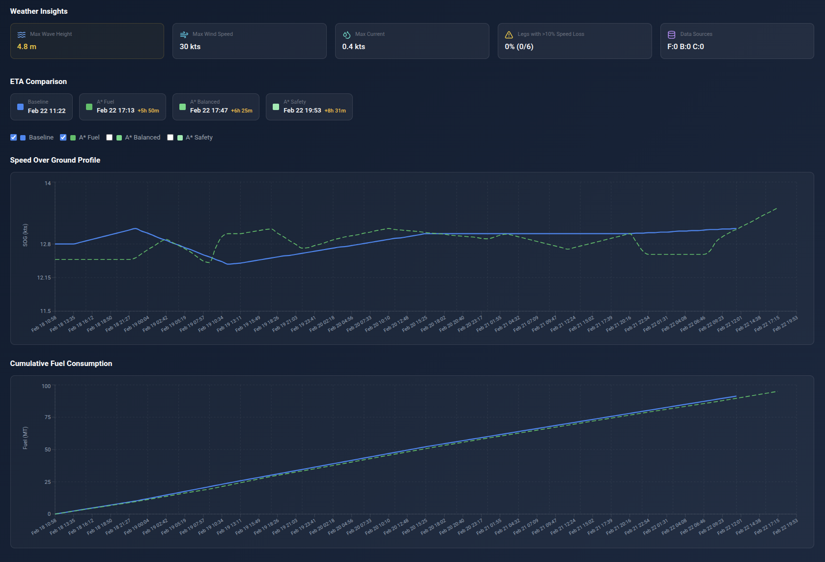Click the Max Wind Speed wind icon
Image resolution: width=825 pixels, height=562 pixels.
(184, 34)
